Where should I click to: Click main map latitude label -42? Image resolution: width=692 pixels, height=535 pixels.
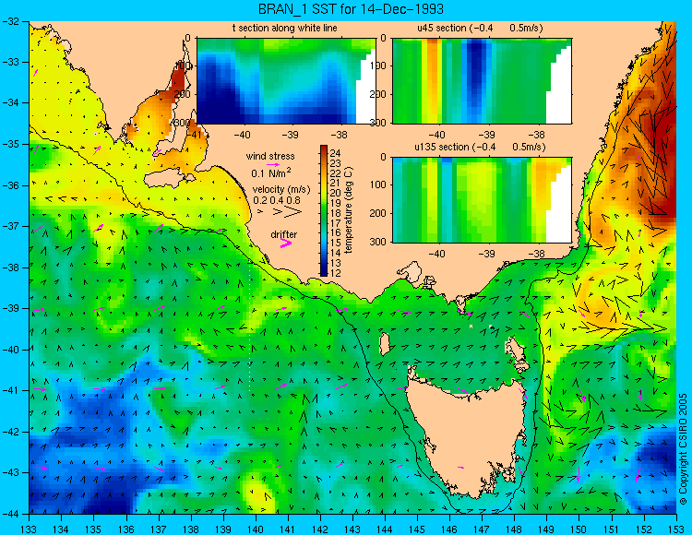[11, 432]
